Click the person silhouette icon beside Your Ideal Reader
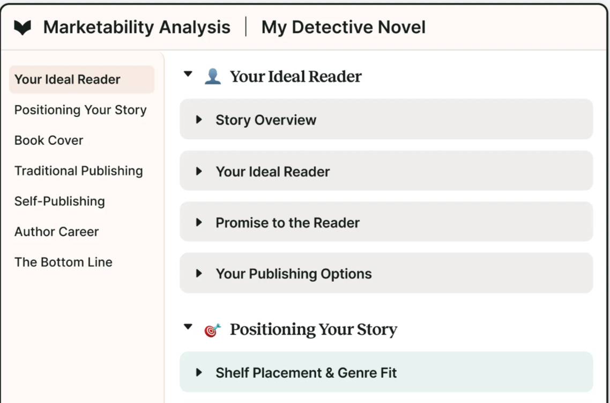The image size is (610, 403). click(212, 77)
